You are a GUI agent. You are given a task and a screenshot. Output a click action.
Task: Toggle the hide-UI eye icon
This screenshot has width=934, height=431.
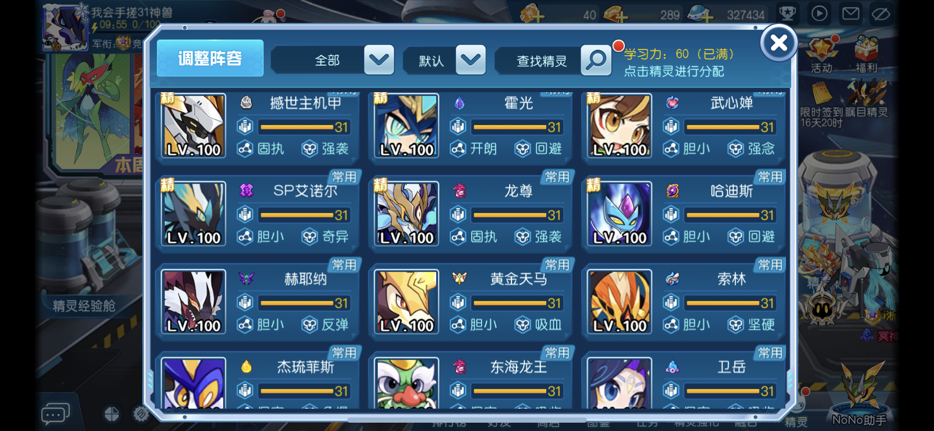click(x=881, y=14)
